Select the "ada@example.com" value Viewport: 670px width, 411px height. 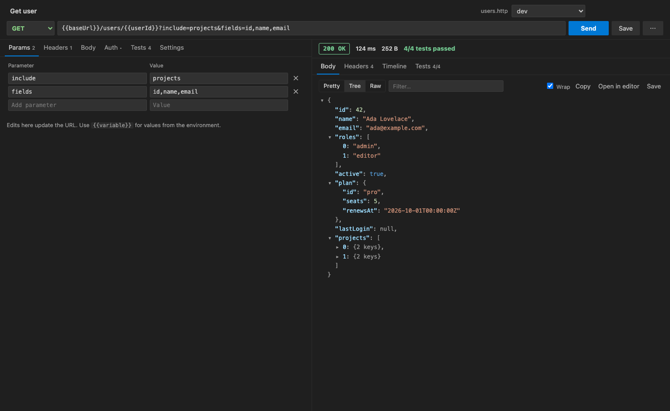[395, 128]
